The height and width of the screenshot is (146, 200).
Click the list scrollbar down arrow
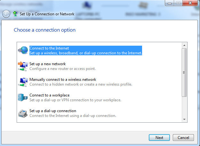(x=184, y=119)
